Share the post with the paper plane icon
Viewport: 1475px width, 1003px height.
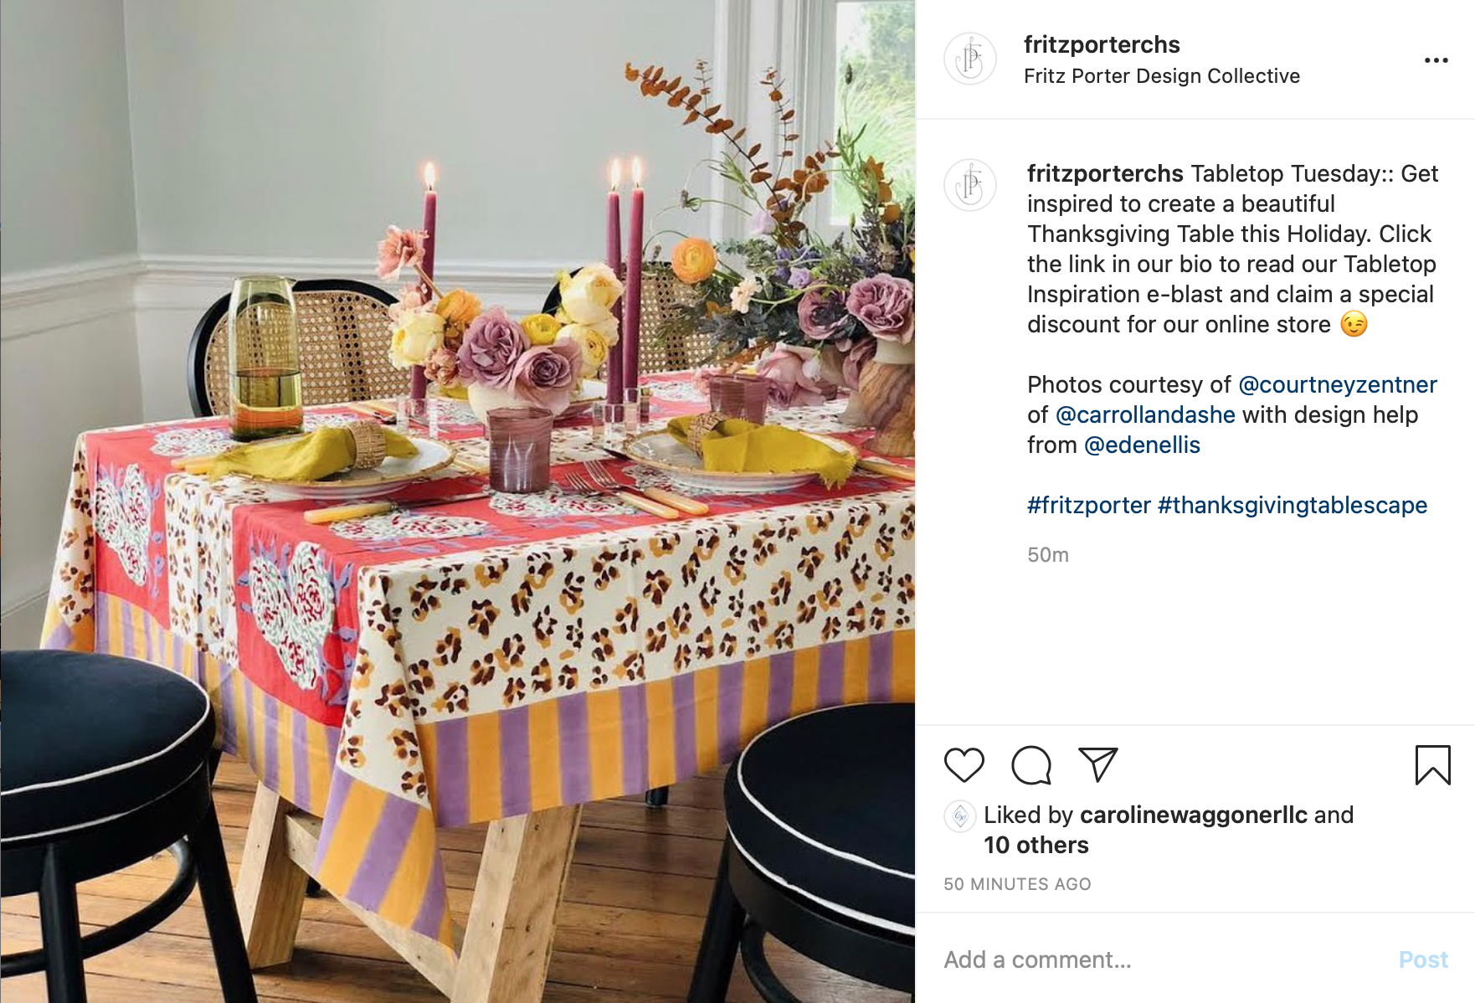pyautogui.click(x=1098, y=764)
